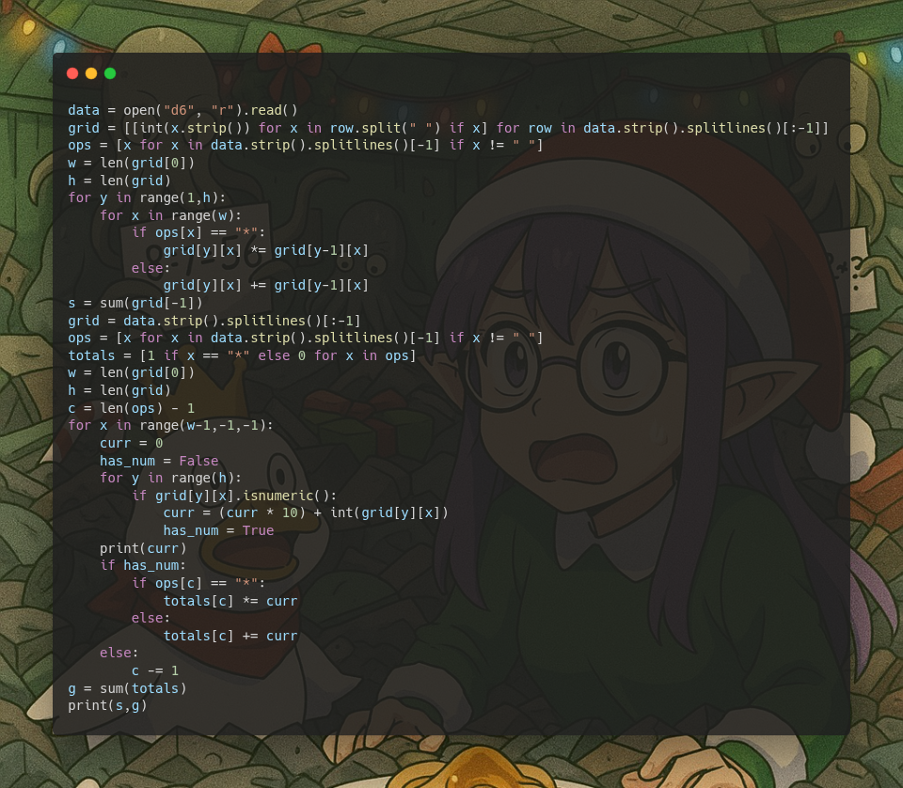
Task: Click 'grid[y][x] += grid[y-1][x]' line
Action: [x=265, y=286]
